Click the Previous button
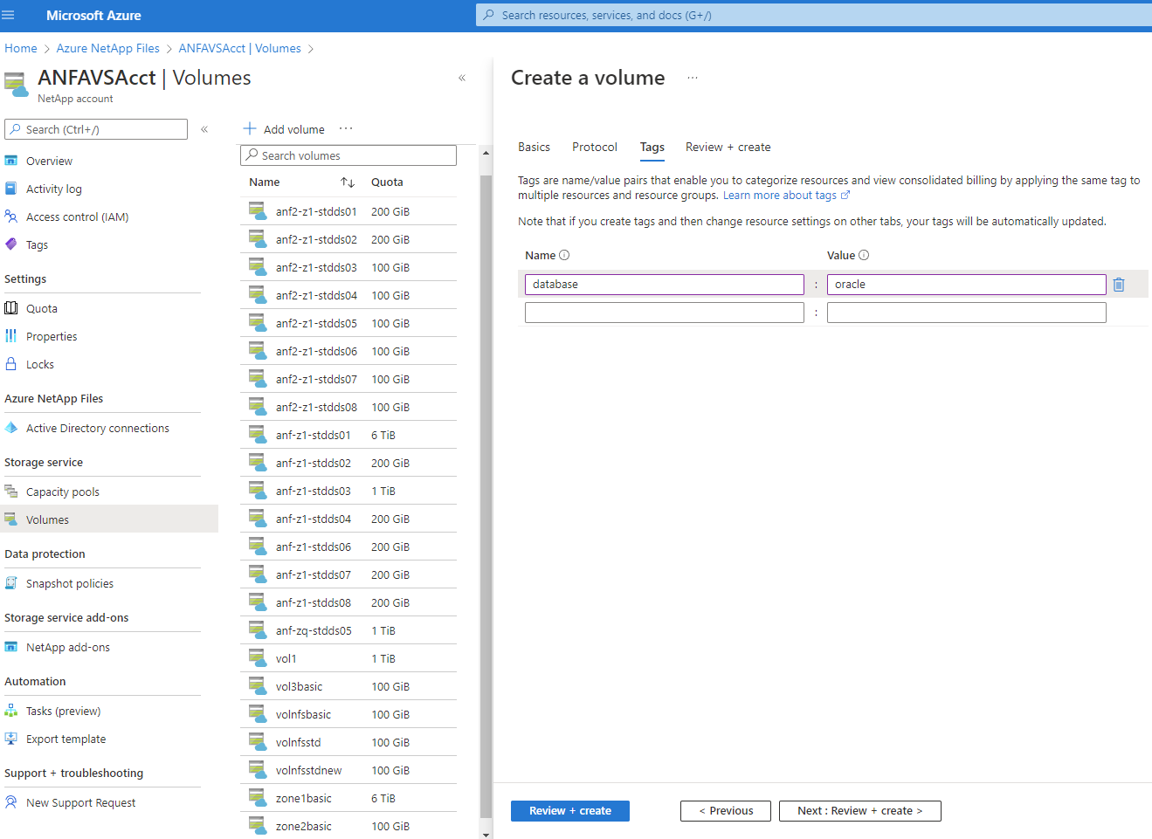The image size is (1152, 839). (725, 811)
